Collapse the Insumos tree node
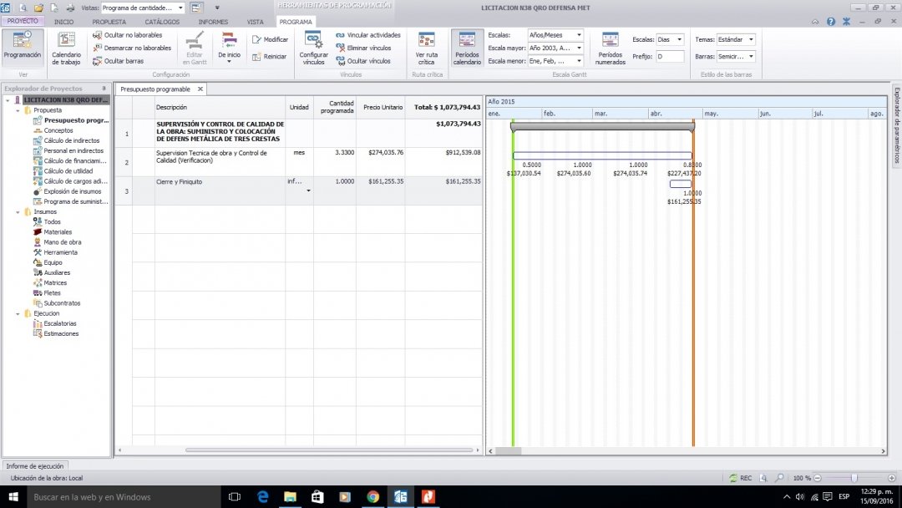Viewport: 902px width, 508px height. [x=18, y=212]
